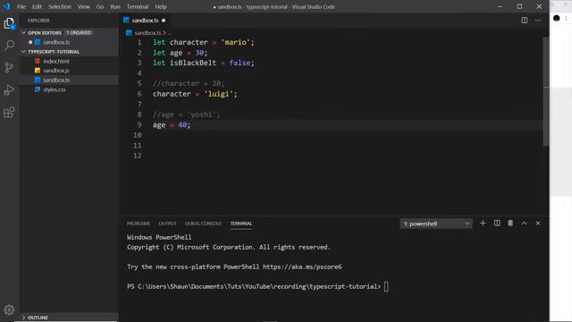572x322 pixels.
Task: Open the Source Control view
Action: point(9,68)
